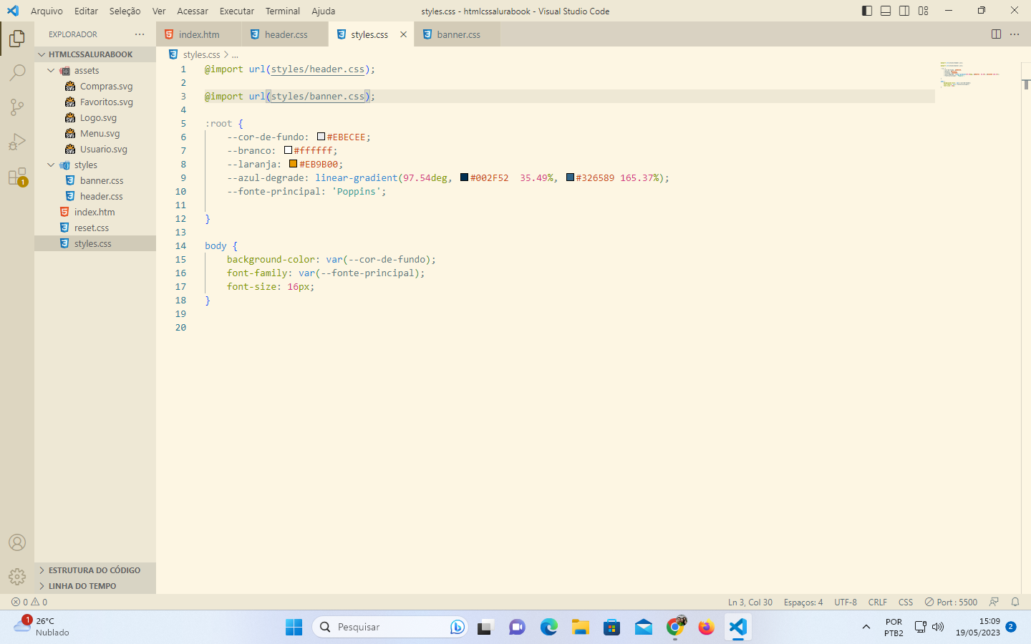This screenshot has height=644, width=1031.
Task: Expand ESTRUTURA DO CÓDIGO section
Action: pos(95,570)
